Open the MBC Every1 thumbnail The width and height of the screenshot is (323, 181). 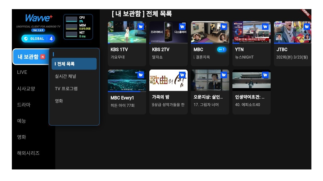point(127,80)
